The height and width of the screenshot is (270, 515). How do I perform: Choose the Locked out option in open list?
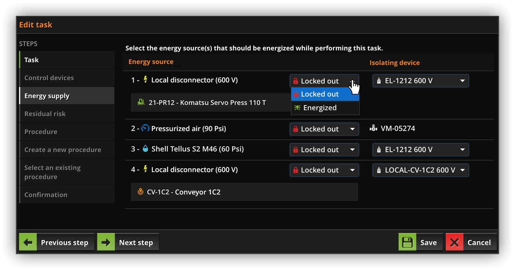[x=325, y=94]
